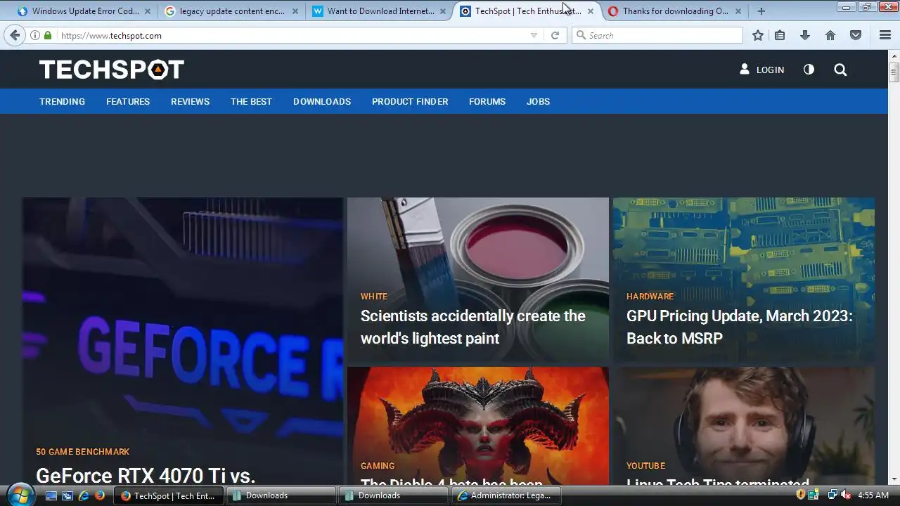
Task: Open the Pocket icon in toolbar
Action: click(x=856, y=35)
